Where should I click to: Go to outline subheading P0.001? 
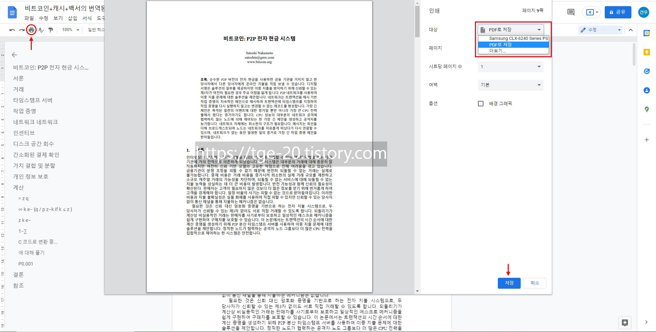(26, 264)
